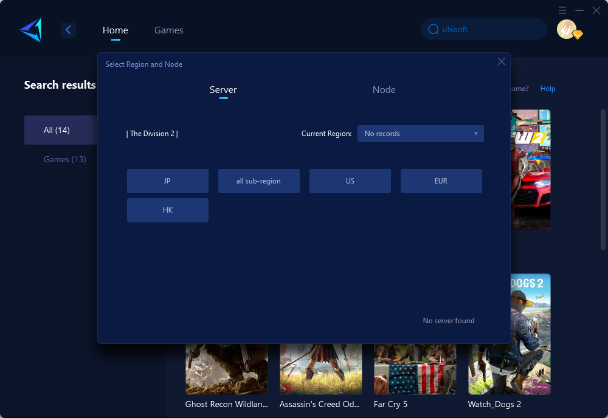
Task: Choose the all sub-region option
Action: (x=258, y=181)
